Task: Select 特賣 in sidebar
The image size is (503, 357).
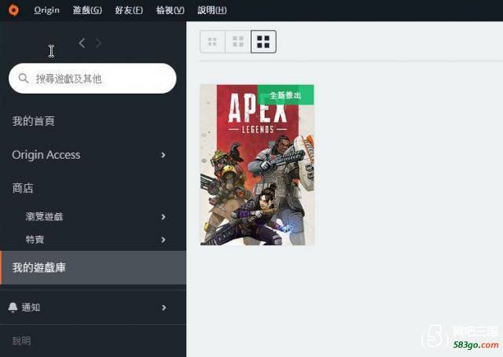Action: 35,240
